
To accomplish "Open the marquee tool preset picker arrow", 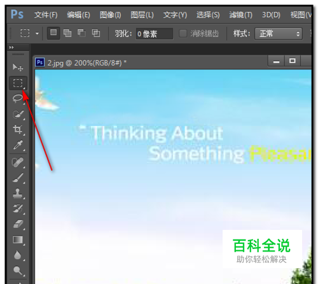I will pos(37,34).
